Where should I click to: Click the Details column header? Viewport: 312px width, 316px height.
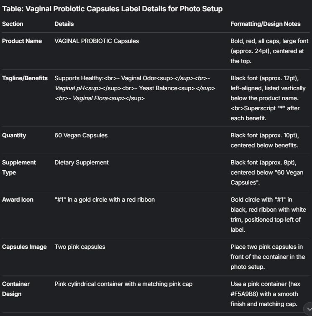(64, 24)
